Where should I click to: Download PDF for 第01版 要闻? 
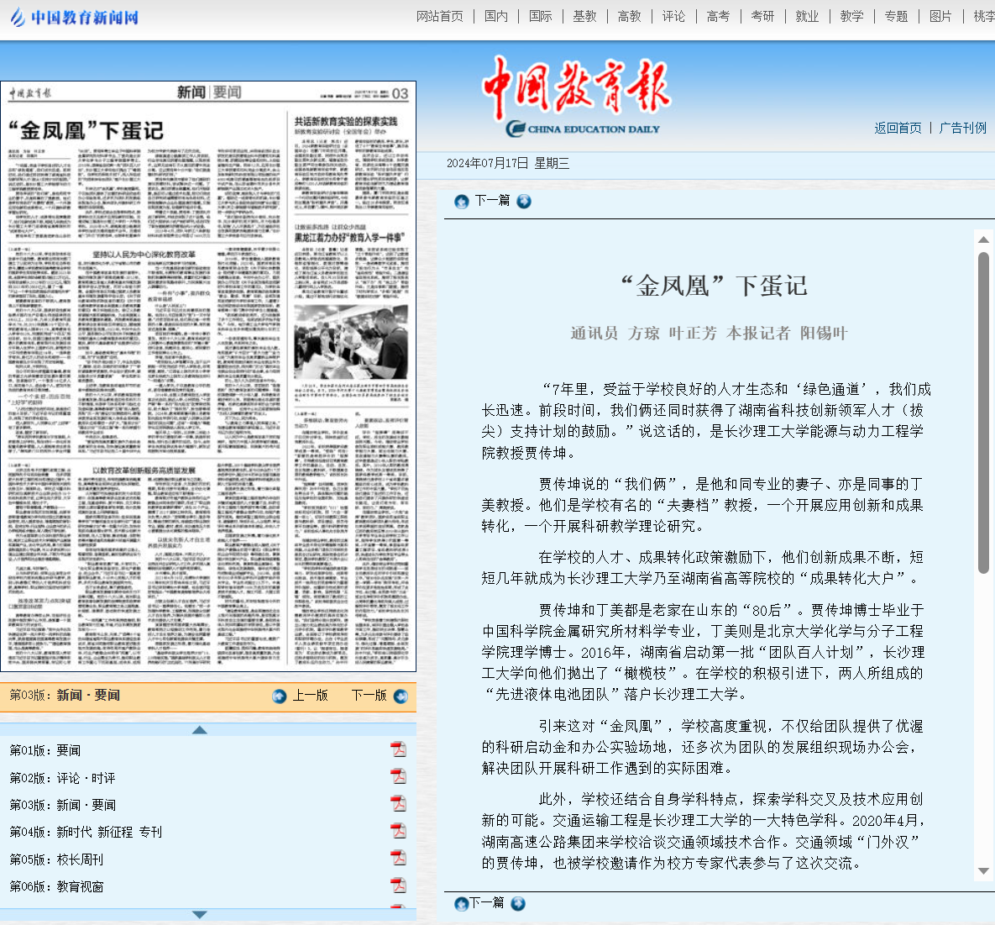[x=398, y=749]
